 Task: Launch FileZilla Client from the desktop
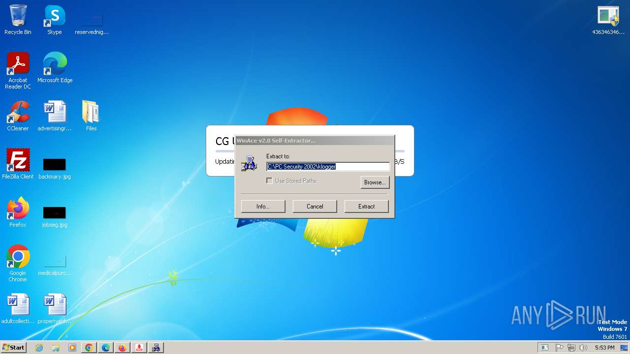tap(18, 164)
